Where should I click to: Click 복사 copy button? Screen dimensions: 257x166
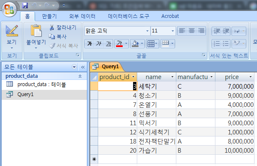tap(58, 37)
